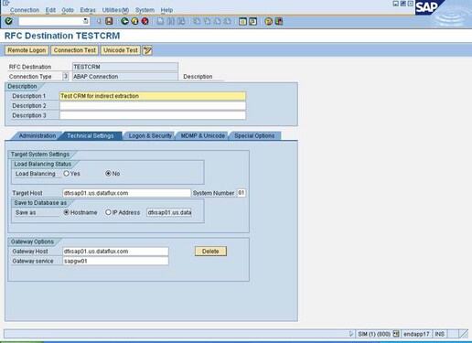
Task: Click the window menu icon at top-left
Action: pos(5,3)
